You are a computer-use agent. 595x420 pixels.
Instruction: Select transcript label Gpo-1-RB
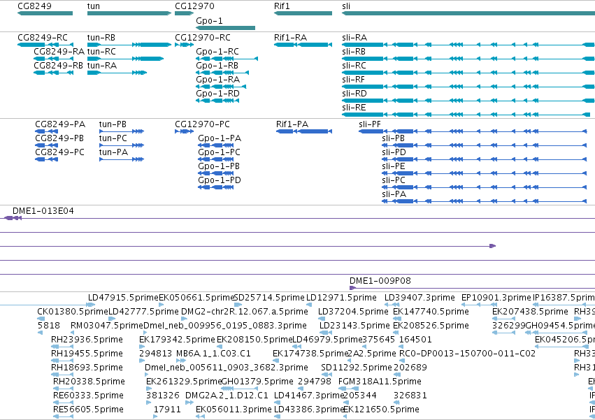(217, 66)
